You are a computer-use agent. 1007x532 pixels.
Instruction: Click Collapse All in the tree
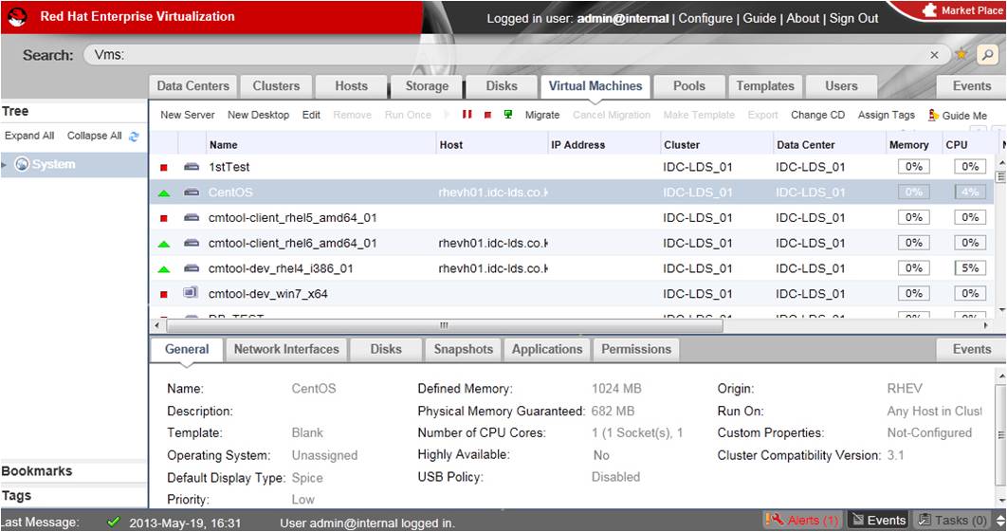pos(95,136)
